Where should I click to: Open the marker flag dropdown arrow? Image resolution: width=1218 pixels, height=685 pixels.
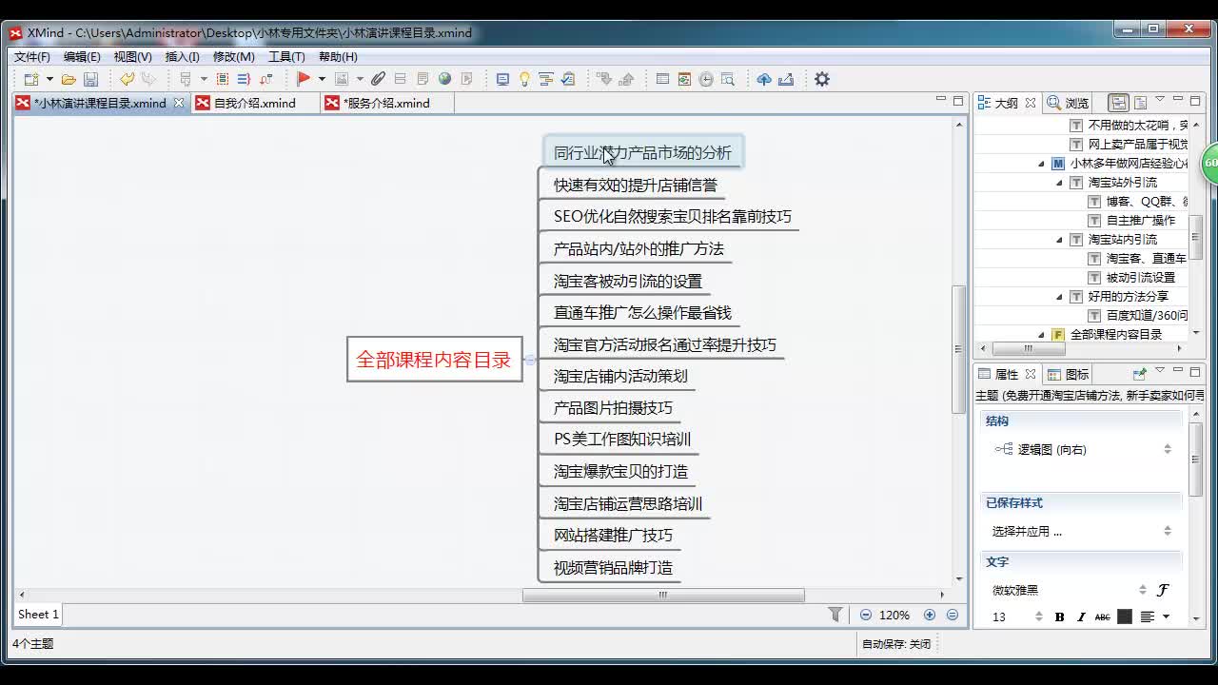click(x=322, y=79)
